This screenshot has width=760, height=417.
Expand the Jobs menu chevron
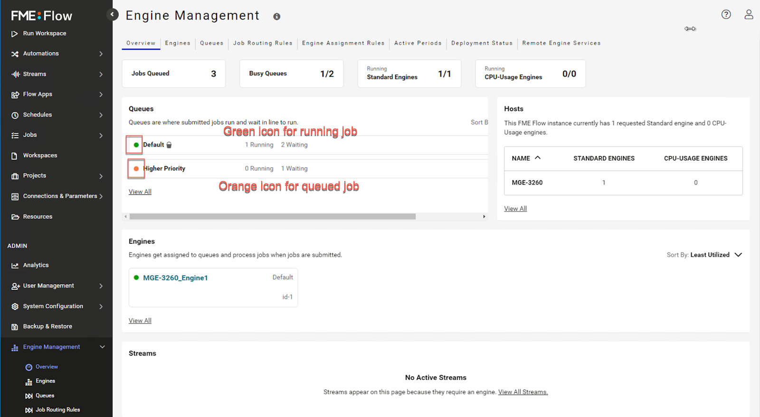click(x=101, y=135)
